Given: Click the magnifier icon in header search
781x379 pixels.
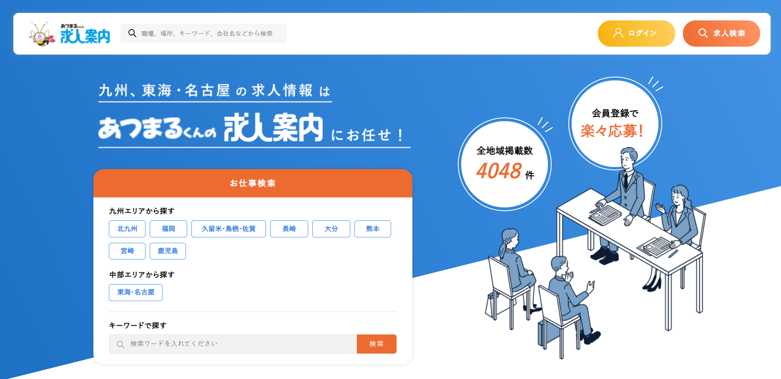Looking at the screenshot, I should [132, 33].
